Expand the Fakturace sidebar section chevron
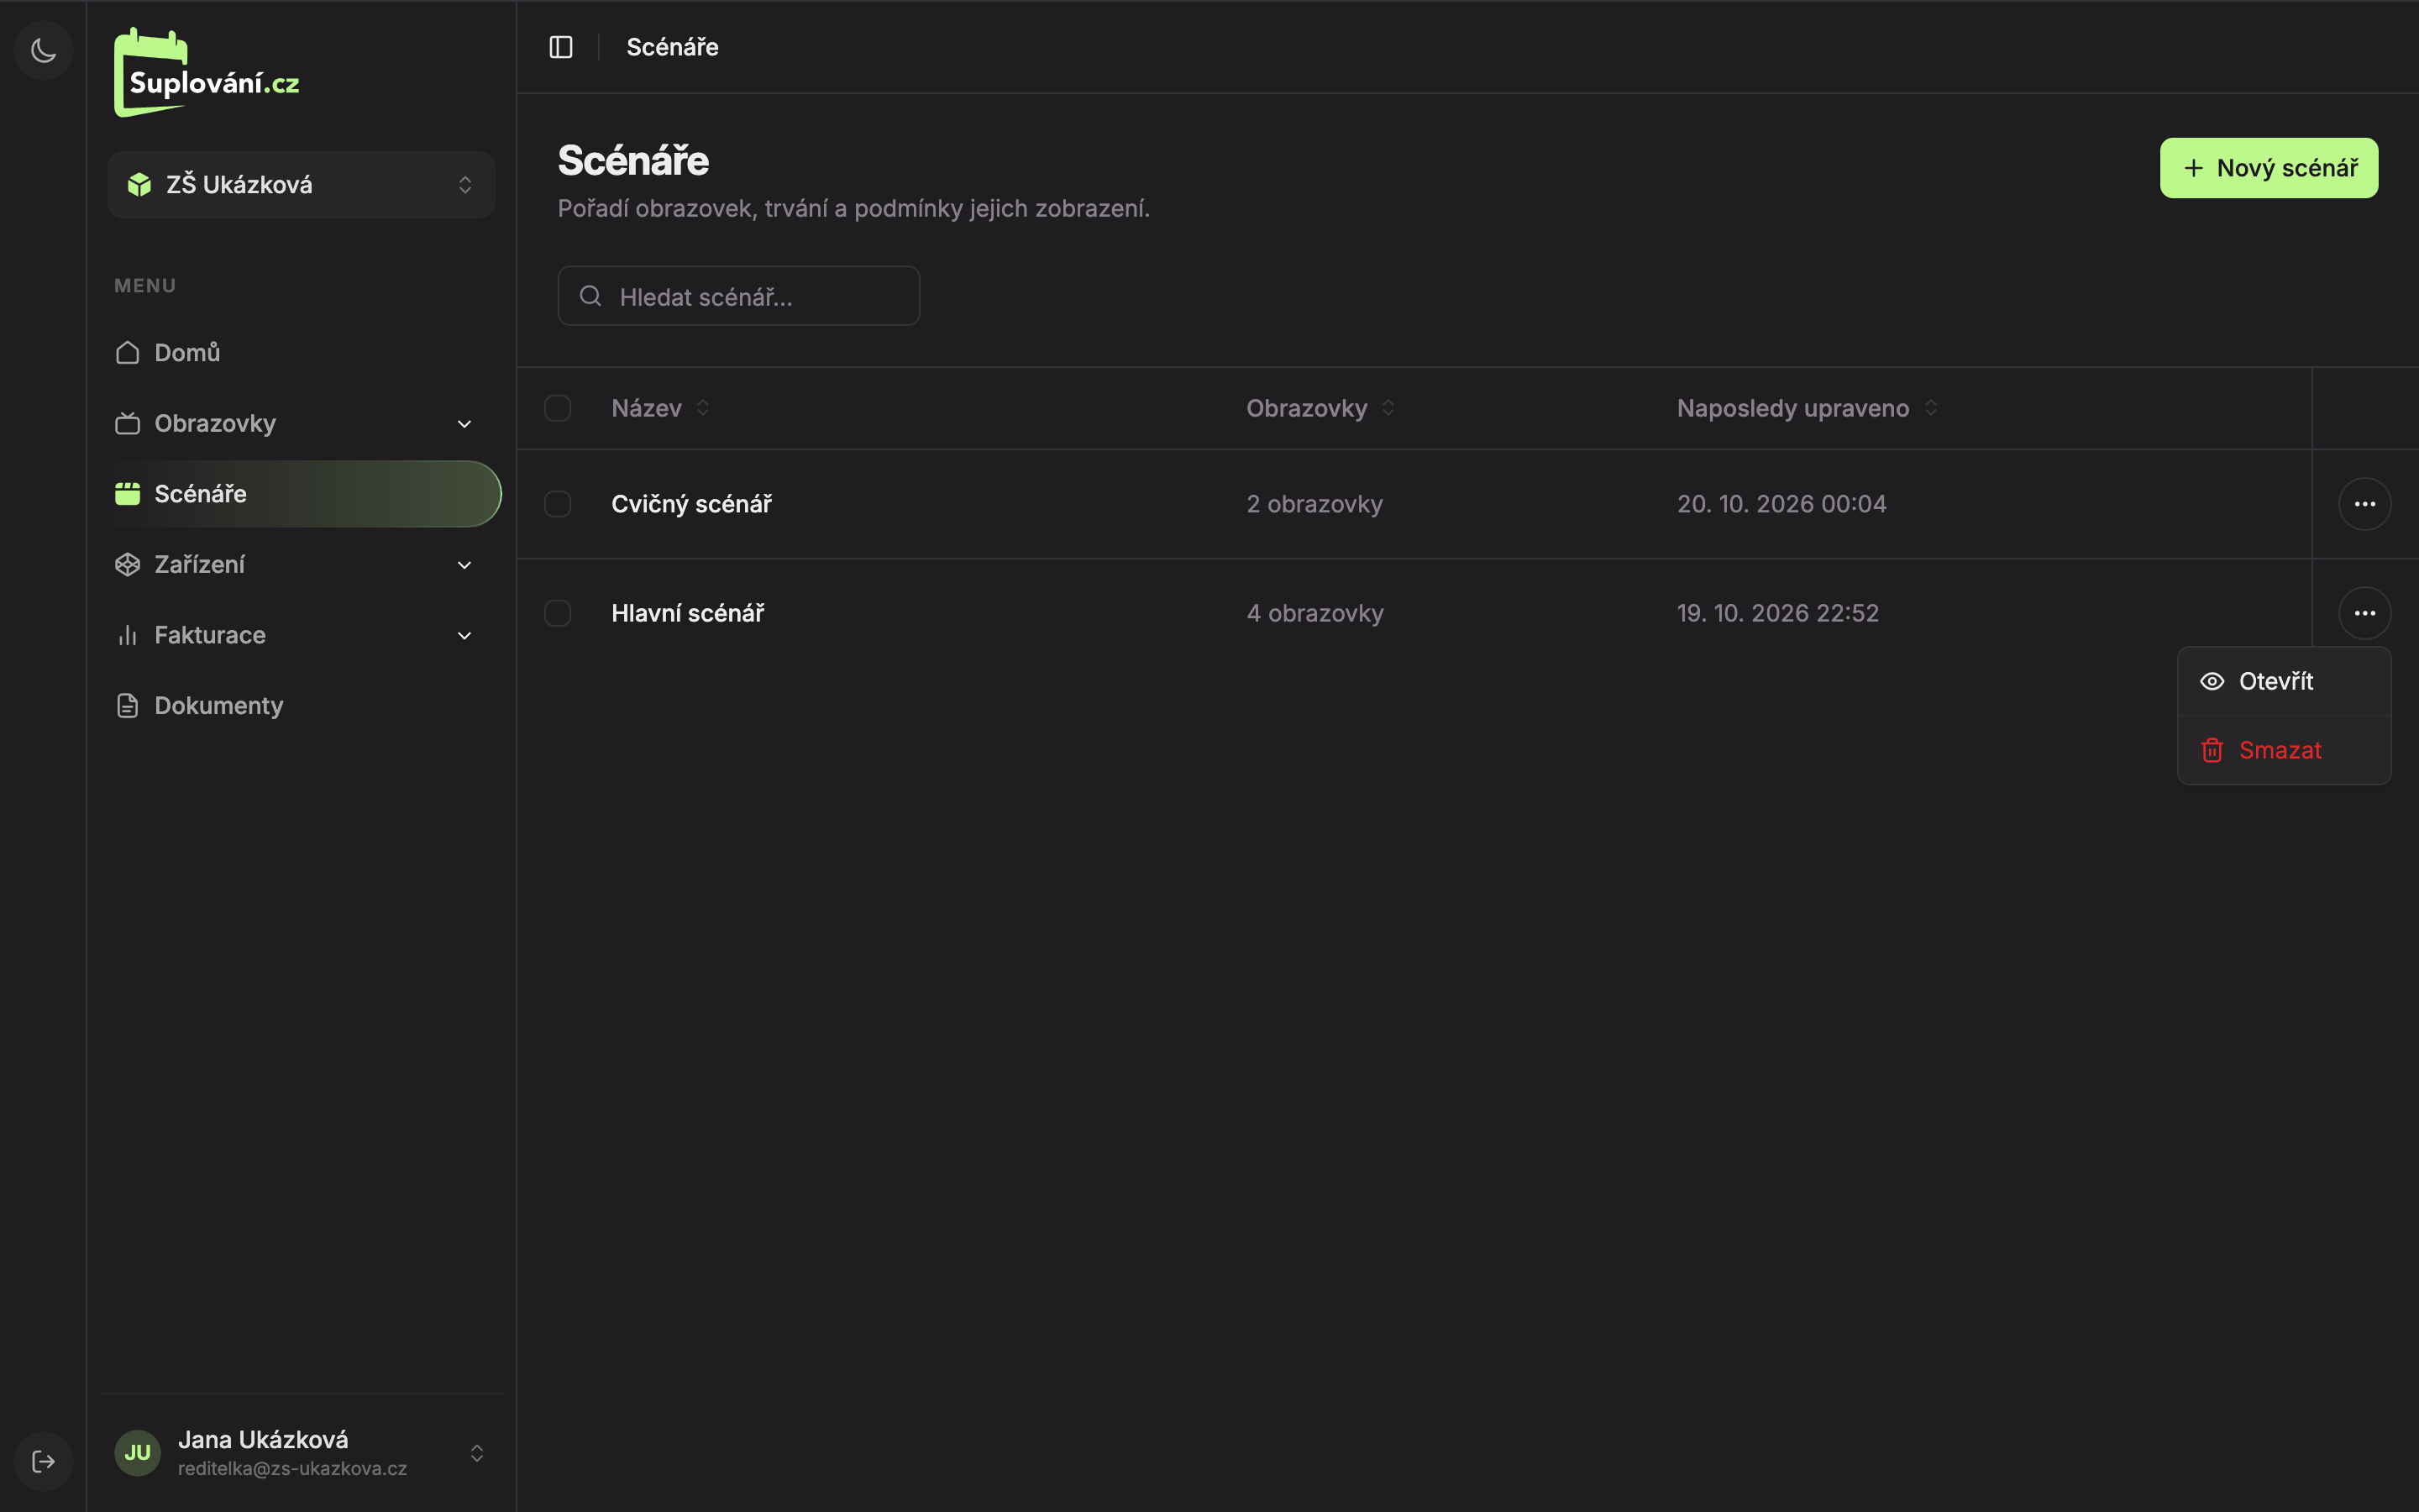This screenshot has height=1512, width=2419. point(464,636)
